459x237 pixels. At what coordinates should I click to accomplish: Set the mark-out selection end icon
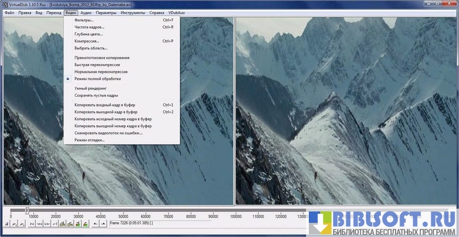tap(103, 224)
